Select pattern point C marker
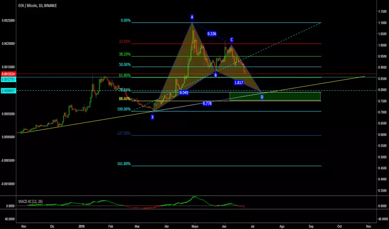Image resolution: width=389 pixels, height=229 pixels. click(232, 40)
